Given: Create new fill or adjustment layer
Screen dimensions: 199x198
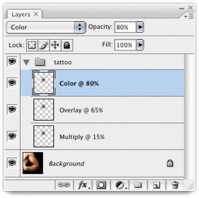Looking at the screenshot, I should [x=120, y=185].
